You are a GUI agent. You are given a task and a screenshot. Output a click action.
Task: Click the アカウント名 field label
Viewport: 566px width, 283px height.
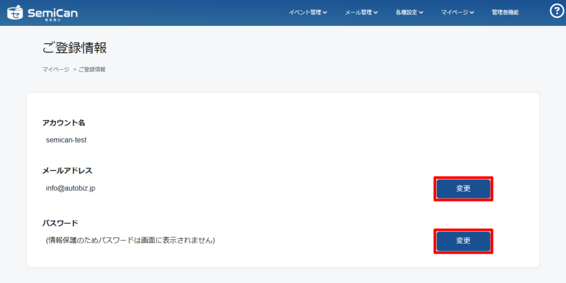[64, 123]
